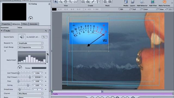Click the Smoothness value field
The image size is (174, 98).
tap(38, 89)
